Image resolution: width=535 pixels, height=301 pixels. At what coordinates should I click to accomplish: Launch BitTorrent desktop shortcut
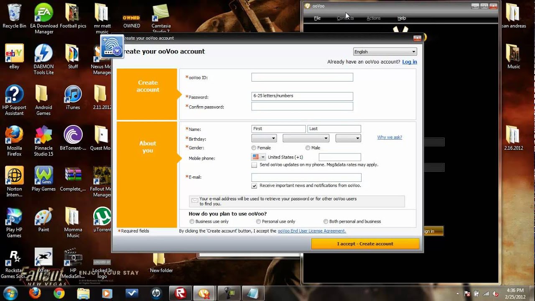[x=73, y=138]
